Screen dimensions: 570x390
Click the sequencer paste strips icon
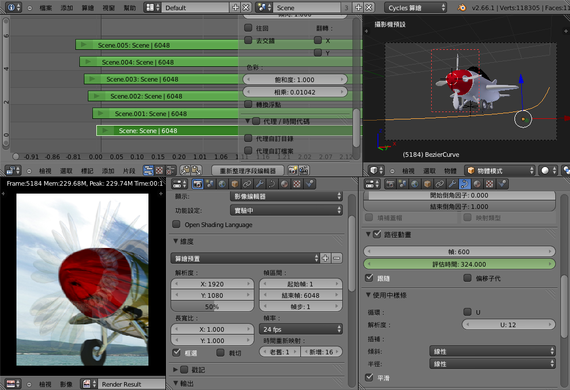click(196, 170)
